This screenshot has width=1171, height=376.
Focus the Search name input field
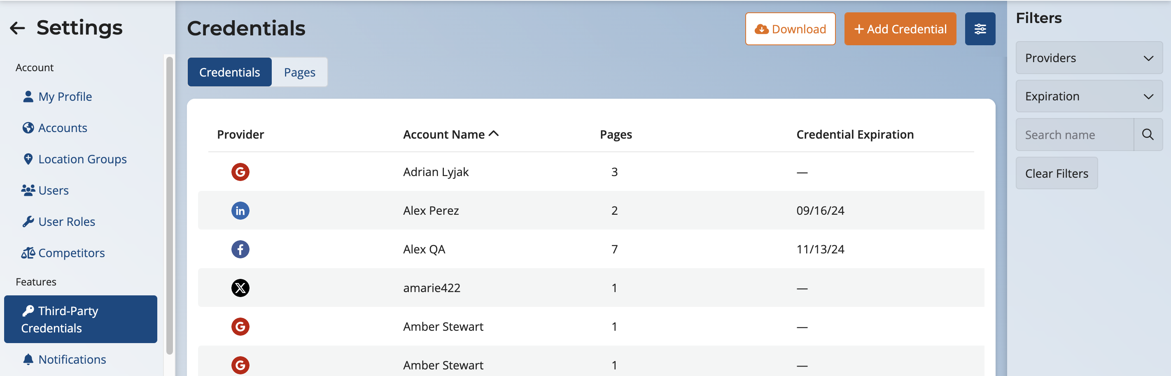click(x=1074, y=135)
